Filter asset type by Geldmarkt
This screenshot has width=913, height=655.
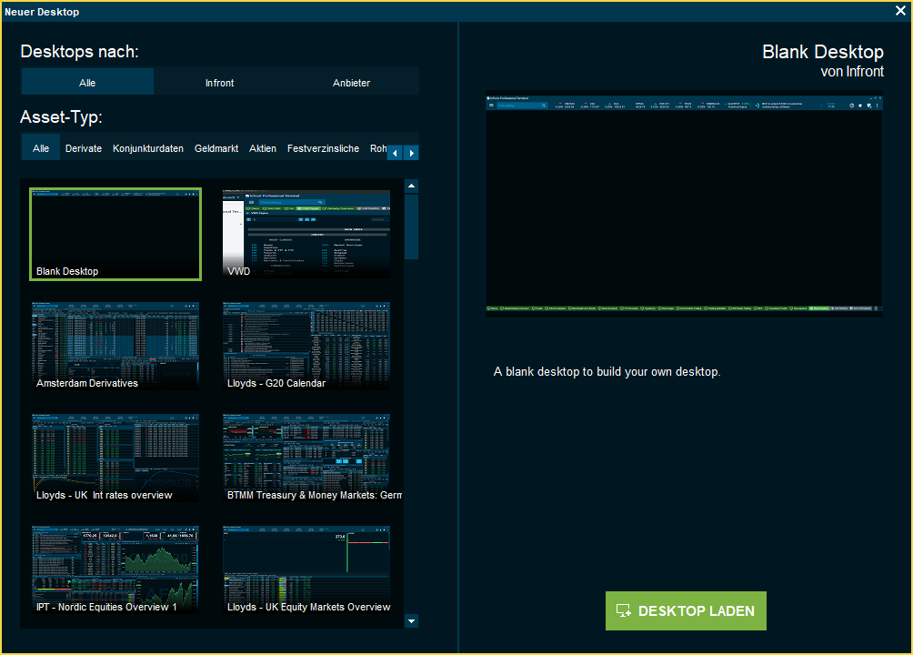(x=216, y=148)
